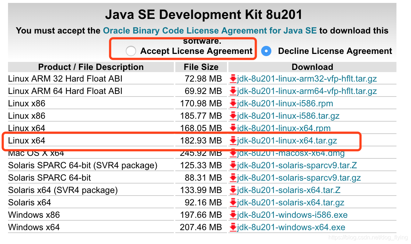The image size is (411, 244).
Task: Click download arrow icon for linux-i586.rpm
Action: (233, 103)
